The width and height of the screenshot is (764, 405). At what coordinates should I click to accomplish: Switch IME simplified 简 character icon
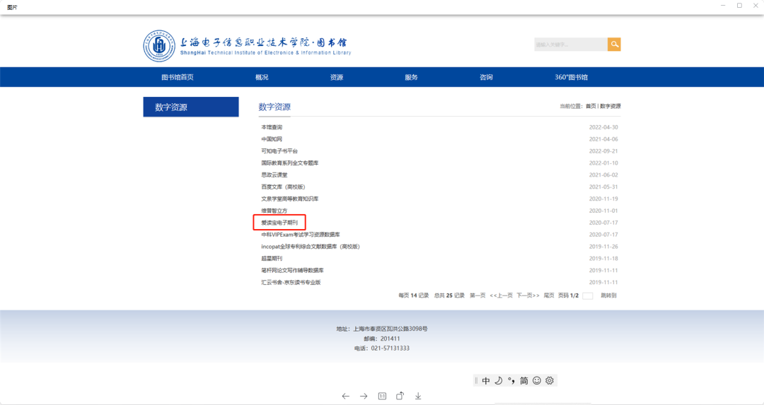tap(523, 381)
